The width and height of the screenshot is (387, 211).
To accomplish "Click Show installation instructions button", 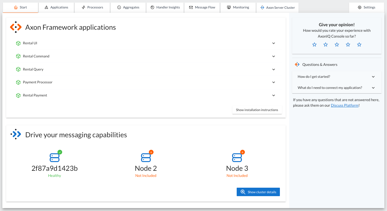I will click(257, 110).
